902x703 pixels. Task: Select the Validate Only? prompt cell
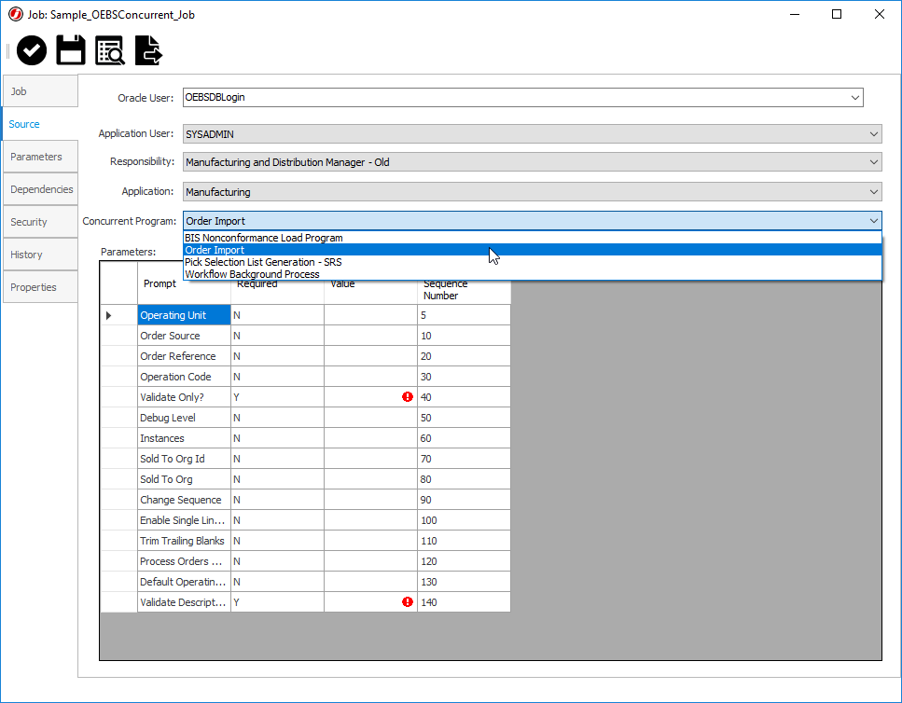coord(184,397)
